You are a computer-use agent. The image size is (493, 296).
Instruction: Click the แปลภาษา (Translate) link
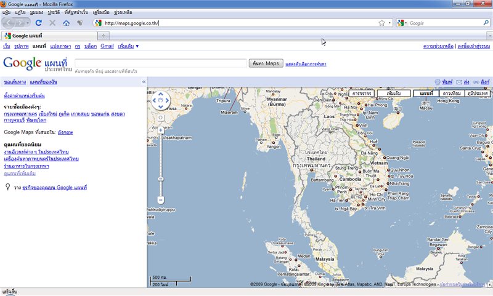coord(60,46)
